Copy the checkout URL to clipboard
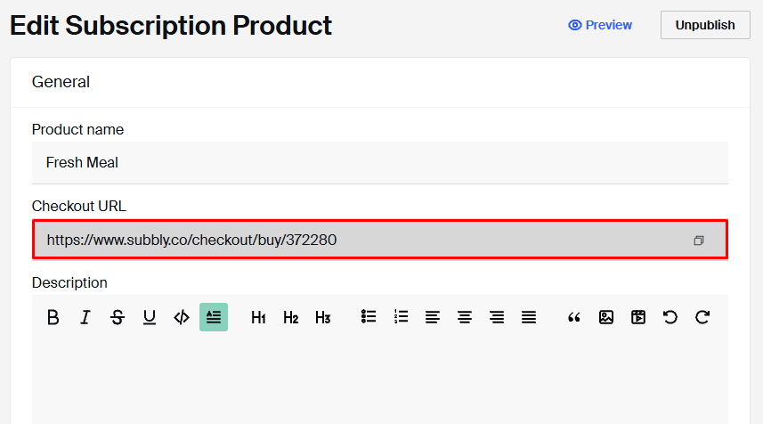763x424 pixels. click(x=699, y=241)
